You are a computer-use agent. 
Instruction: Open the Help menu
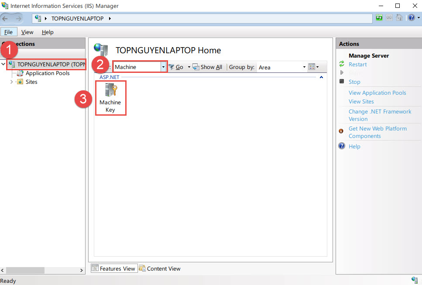pos(48,32)
